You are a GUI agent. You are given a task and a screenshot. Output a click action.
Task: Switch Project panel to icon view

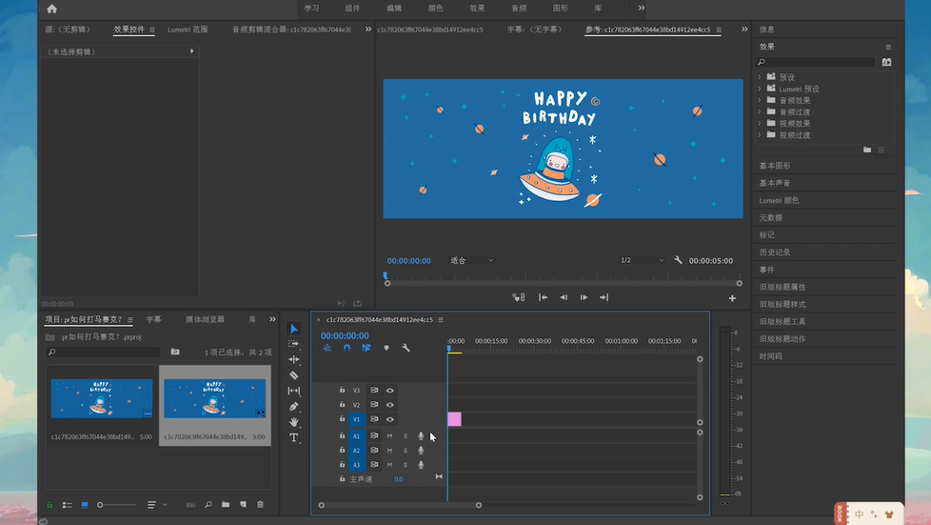pyautogui.click(x=85, y=505)
